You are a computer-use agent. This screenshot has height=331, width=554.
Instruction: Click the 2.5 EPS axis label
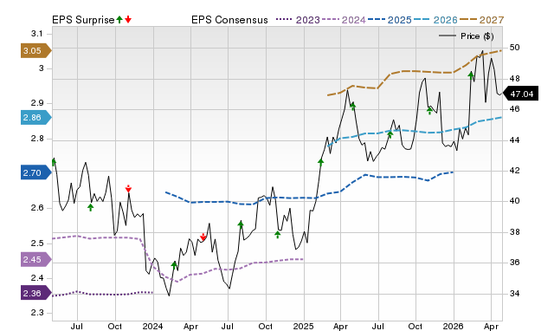pyautogui.click(x=37, y=243)
